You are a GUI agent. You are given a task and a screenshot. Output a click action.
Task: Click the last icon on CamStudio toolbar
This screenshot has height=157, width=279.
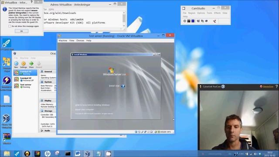point(214,21)
